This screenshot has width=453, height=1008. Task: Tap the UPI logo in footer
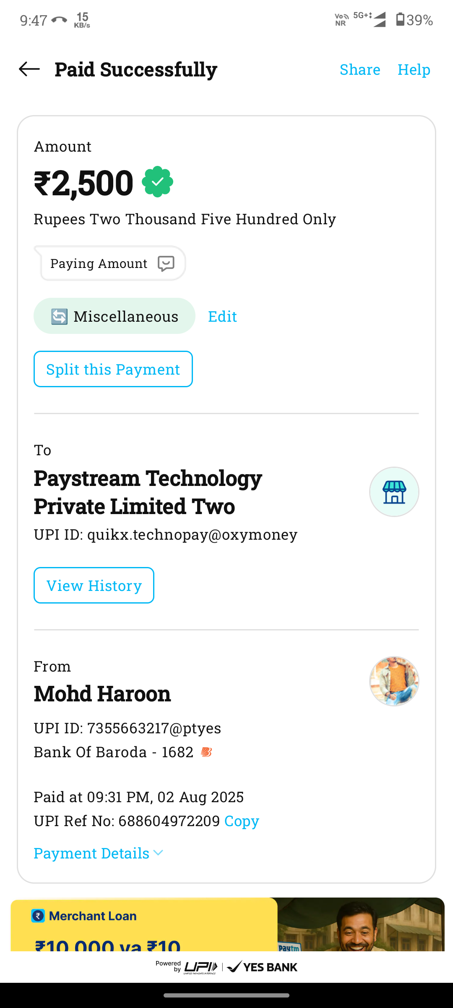[x=200, y=967]
